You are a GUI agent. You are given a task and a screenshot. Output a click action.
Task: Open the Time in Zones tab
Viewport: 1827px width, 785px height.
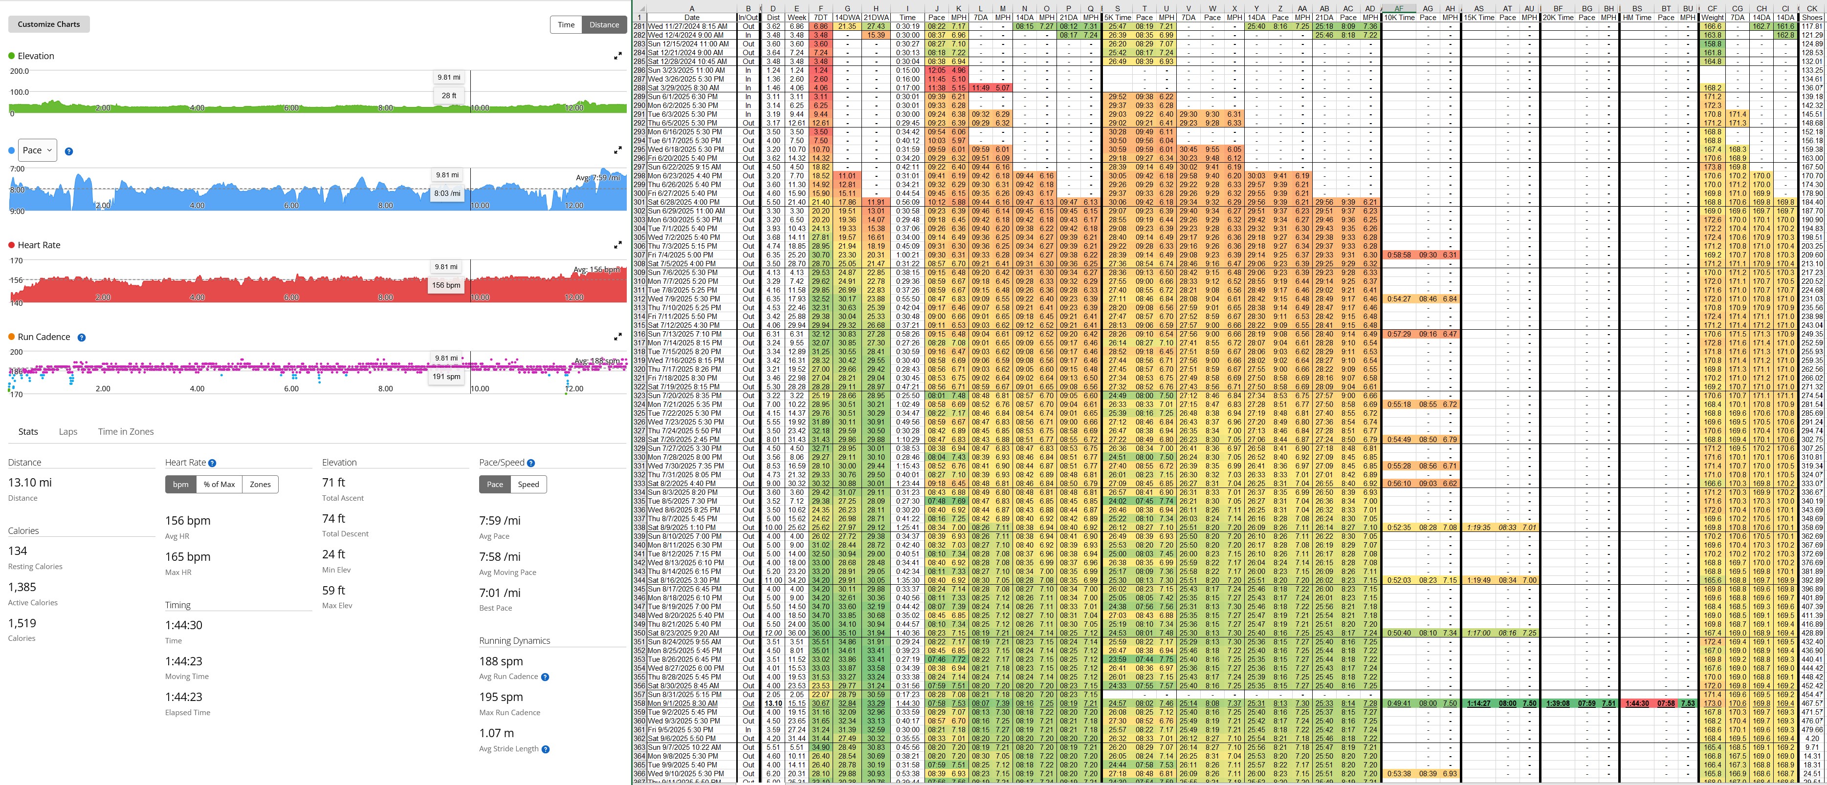(x=126, y=431)
